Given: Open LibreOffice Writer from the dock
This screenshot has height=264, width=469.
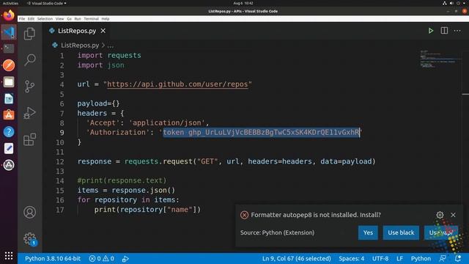Looking at the screenshot, I should click(9, 98).
